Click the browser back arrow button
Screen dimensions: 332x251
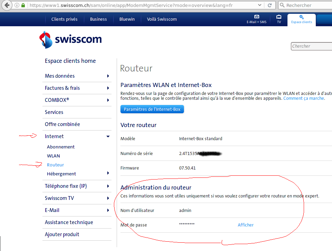pyautogui.click(x=7, y=5)
